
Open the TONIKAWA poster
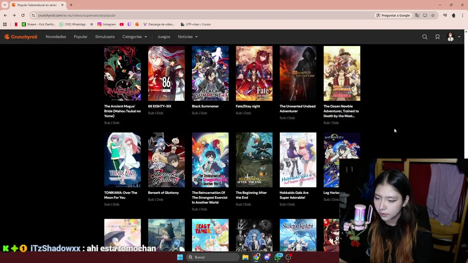pos(122,160)
